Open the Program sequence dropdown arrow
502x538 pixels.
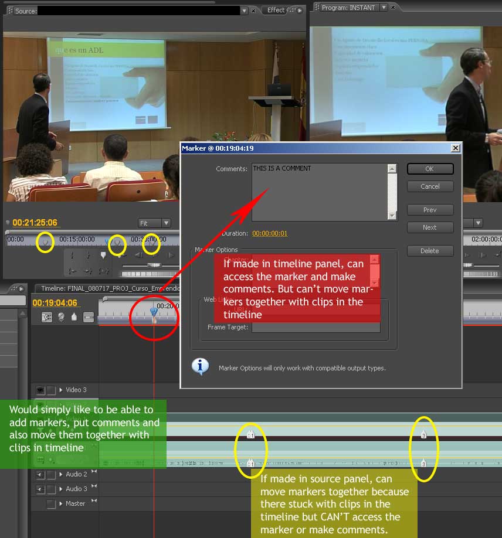point(384,7)
